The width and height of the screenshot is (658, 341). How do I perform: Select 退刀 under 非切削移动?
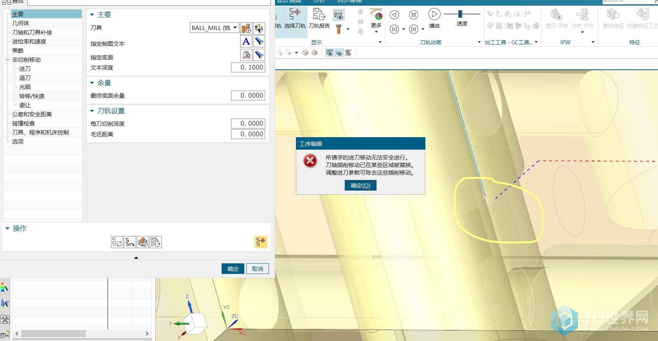[25, 78]
